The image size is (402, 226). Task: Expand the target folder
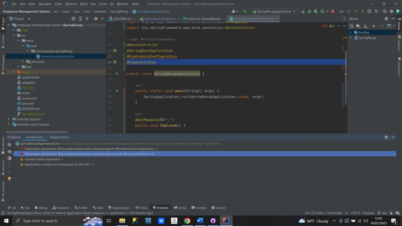(14, 72)
